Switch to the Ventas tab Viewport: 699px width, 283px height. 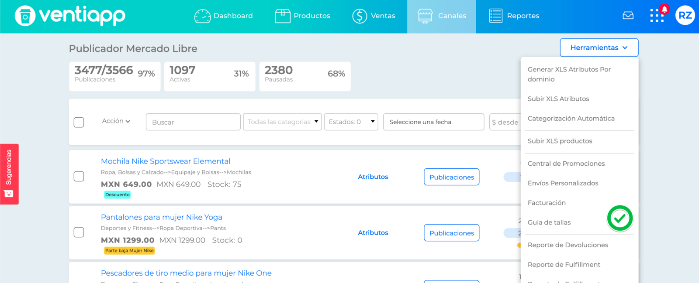[374, 16]
